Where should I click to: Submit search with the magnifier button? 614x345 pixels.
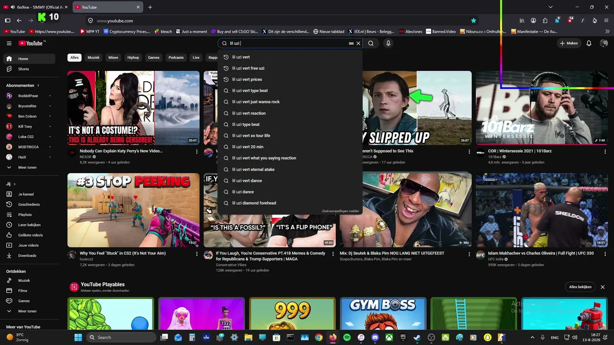pyautogui.click(x=371, y=43)
